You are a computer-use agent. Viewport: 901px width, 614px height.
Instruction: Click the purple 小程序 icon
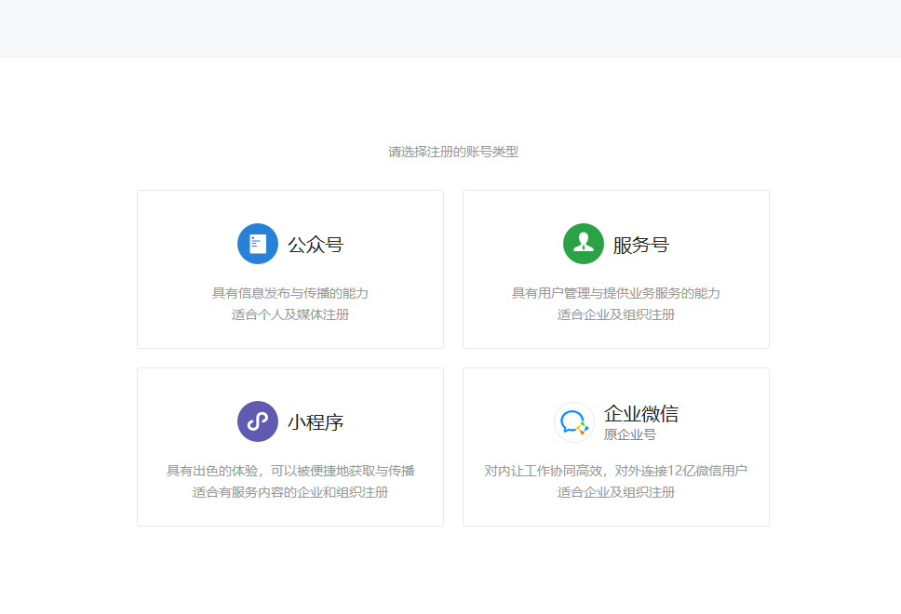[x=257, y=420]
